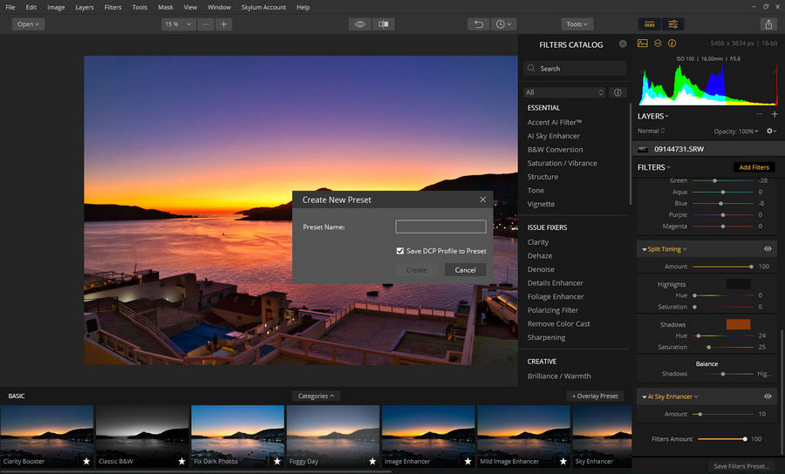Toggle Split Toning filter visibility

(768, 249)
